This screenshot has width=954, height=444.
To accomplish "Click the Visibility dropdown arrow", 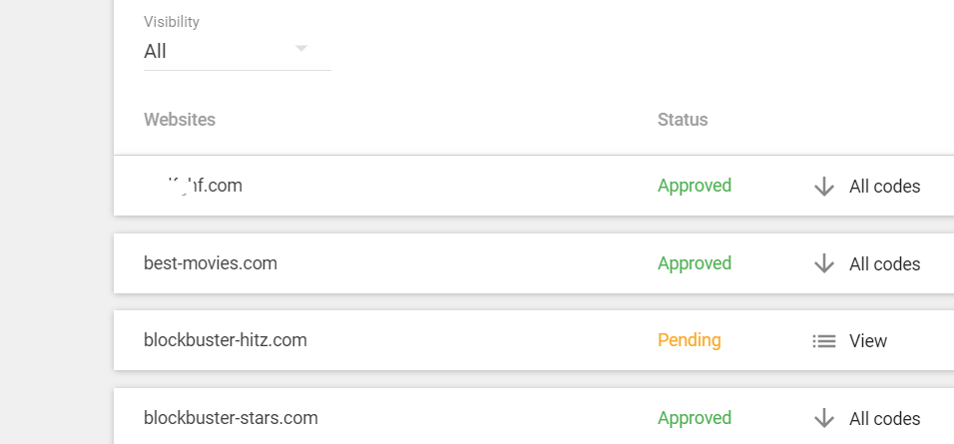I will point(301,49).
